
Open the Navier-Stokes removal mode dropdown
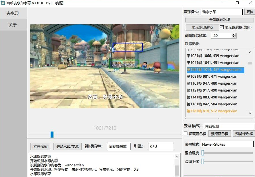[227, 144]
